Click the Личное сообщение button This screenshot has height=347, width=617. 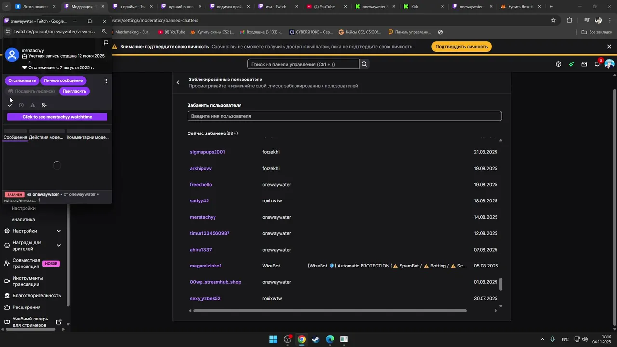pyautogui.click(x=64, y=80)
